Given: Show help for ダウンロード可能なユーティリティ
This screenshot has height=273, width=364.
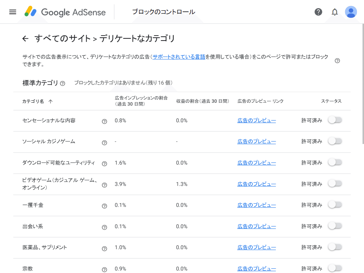Looking at the screenshot, I should coord(105,164).
